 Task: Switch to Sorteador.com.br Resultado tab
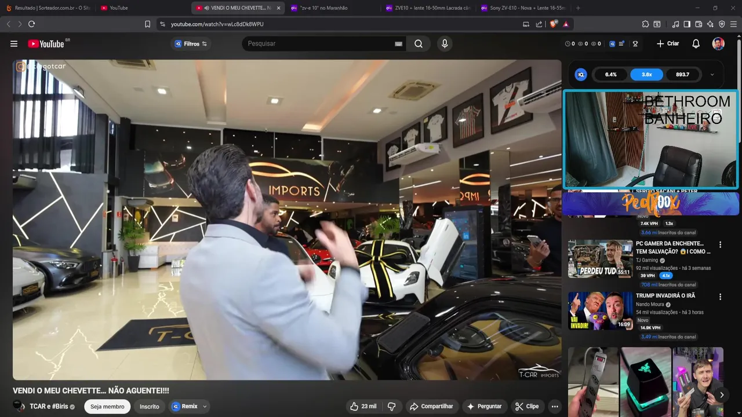coord(48,8)
